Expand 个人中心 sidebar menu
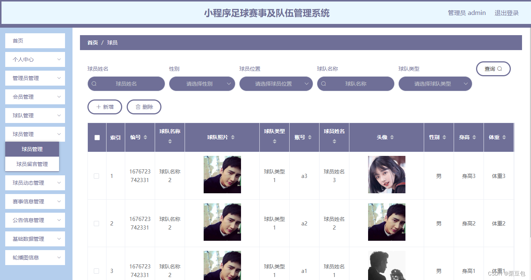The height and width of the screenshot is (280, 531). (35, 59)
